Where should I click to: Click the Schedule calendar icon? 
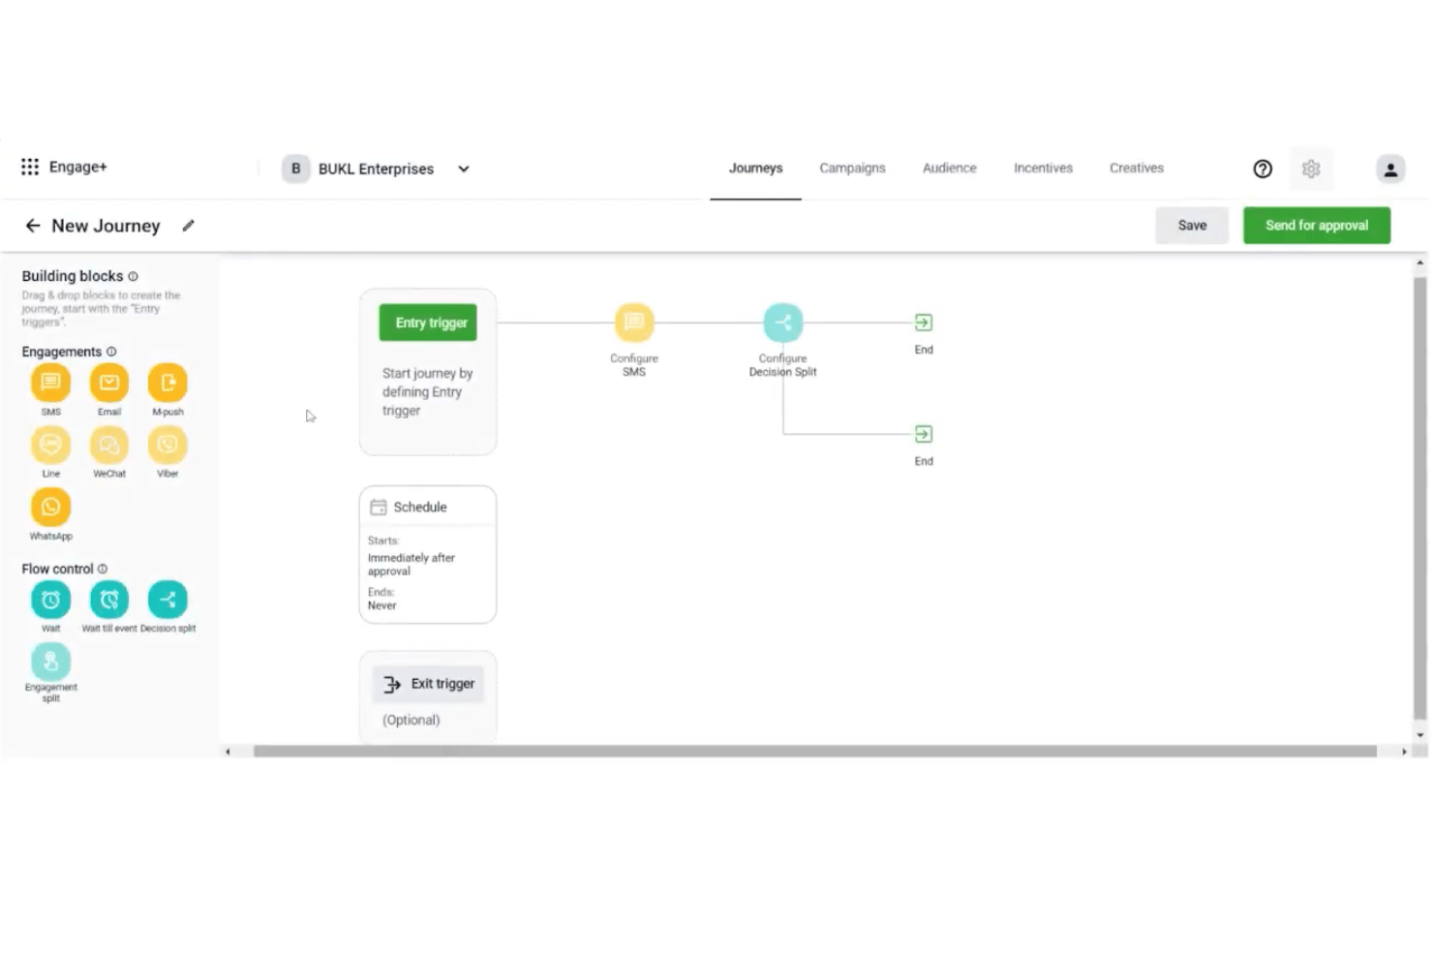(x=379, y=507)
